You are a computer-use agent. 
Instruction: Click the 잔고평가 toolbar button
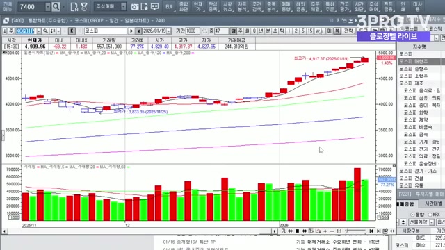344,7
